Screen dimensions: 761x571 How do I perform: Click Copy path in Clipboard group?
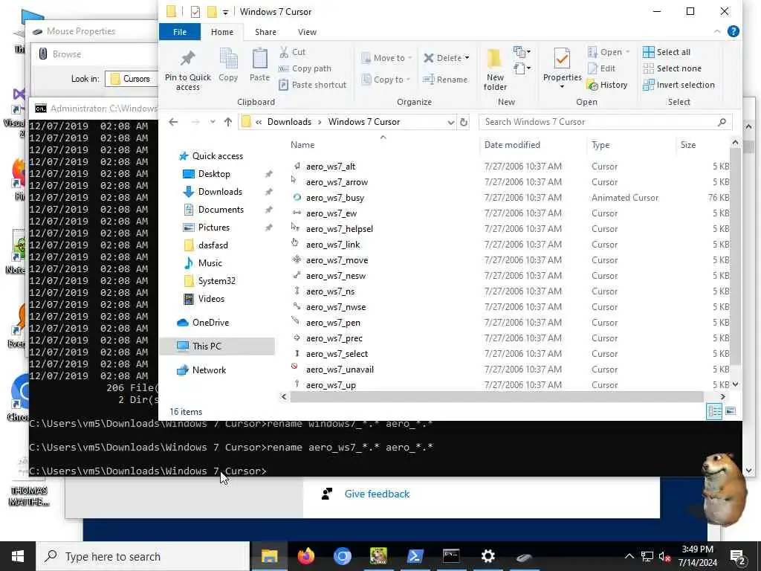point(305,68)
